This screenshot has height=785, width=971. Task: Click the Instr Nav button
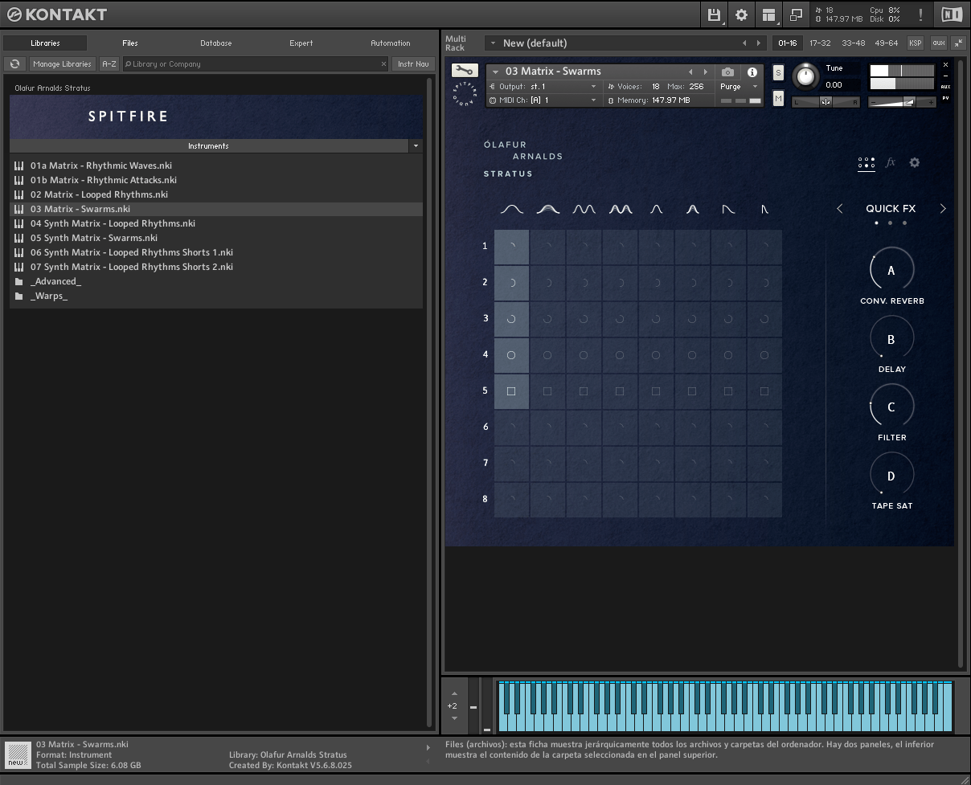click(414, 64)
